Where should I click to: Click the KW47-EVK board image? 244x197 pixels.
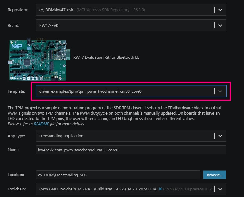click(x=39, y=59)
